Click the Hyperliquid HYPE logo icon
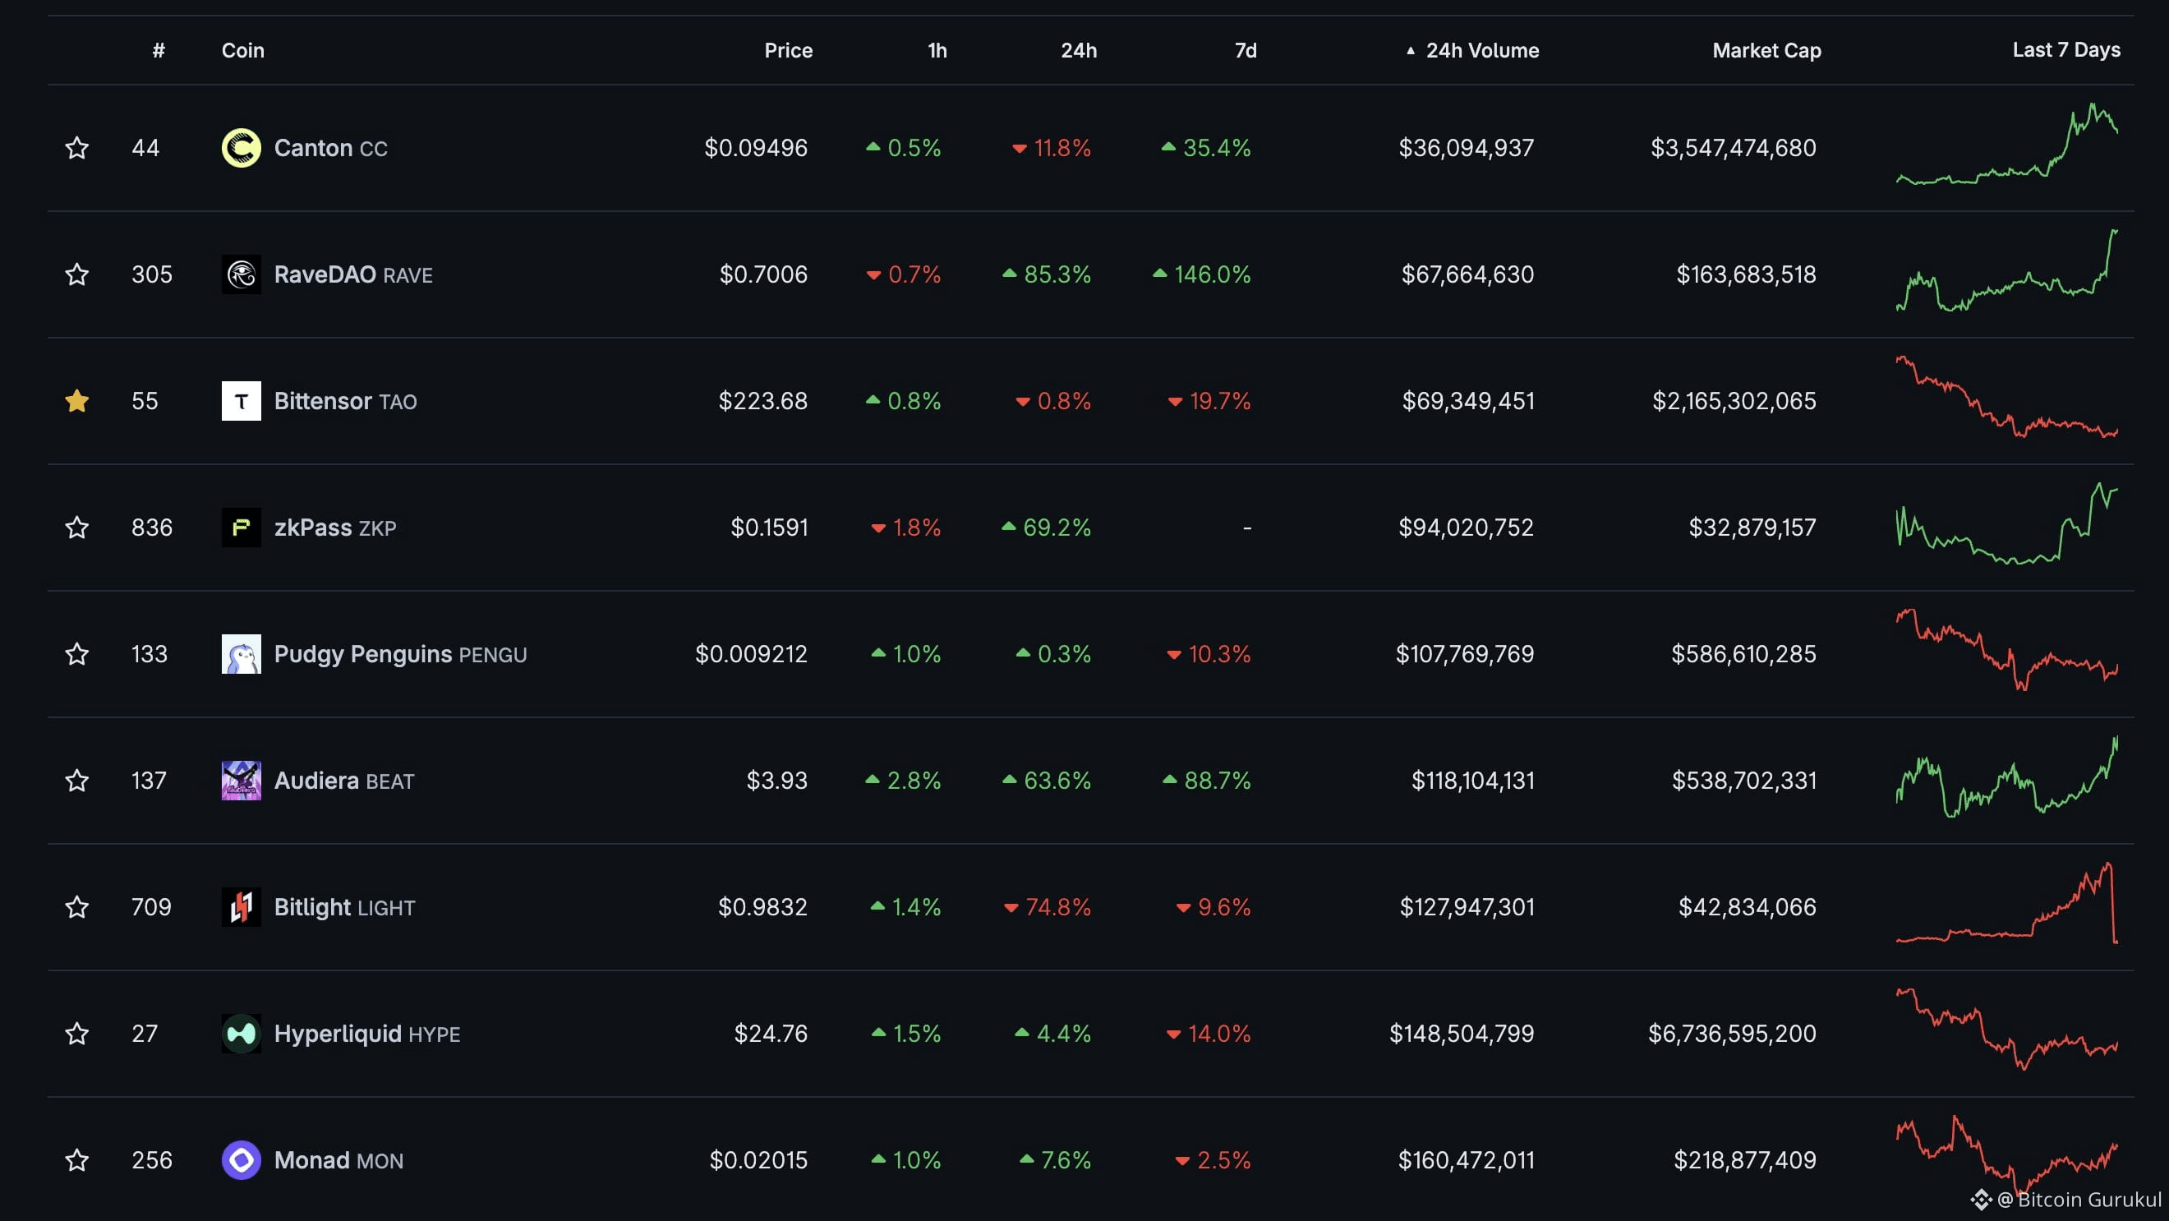The width and height of the screenshot is (2169, 1221). (x=241, y=1033)
